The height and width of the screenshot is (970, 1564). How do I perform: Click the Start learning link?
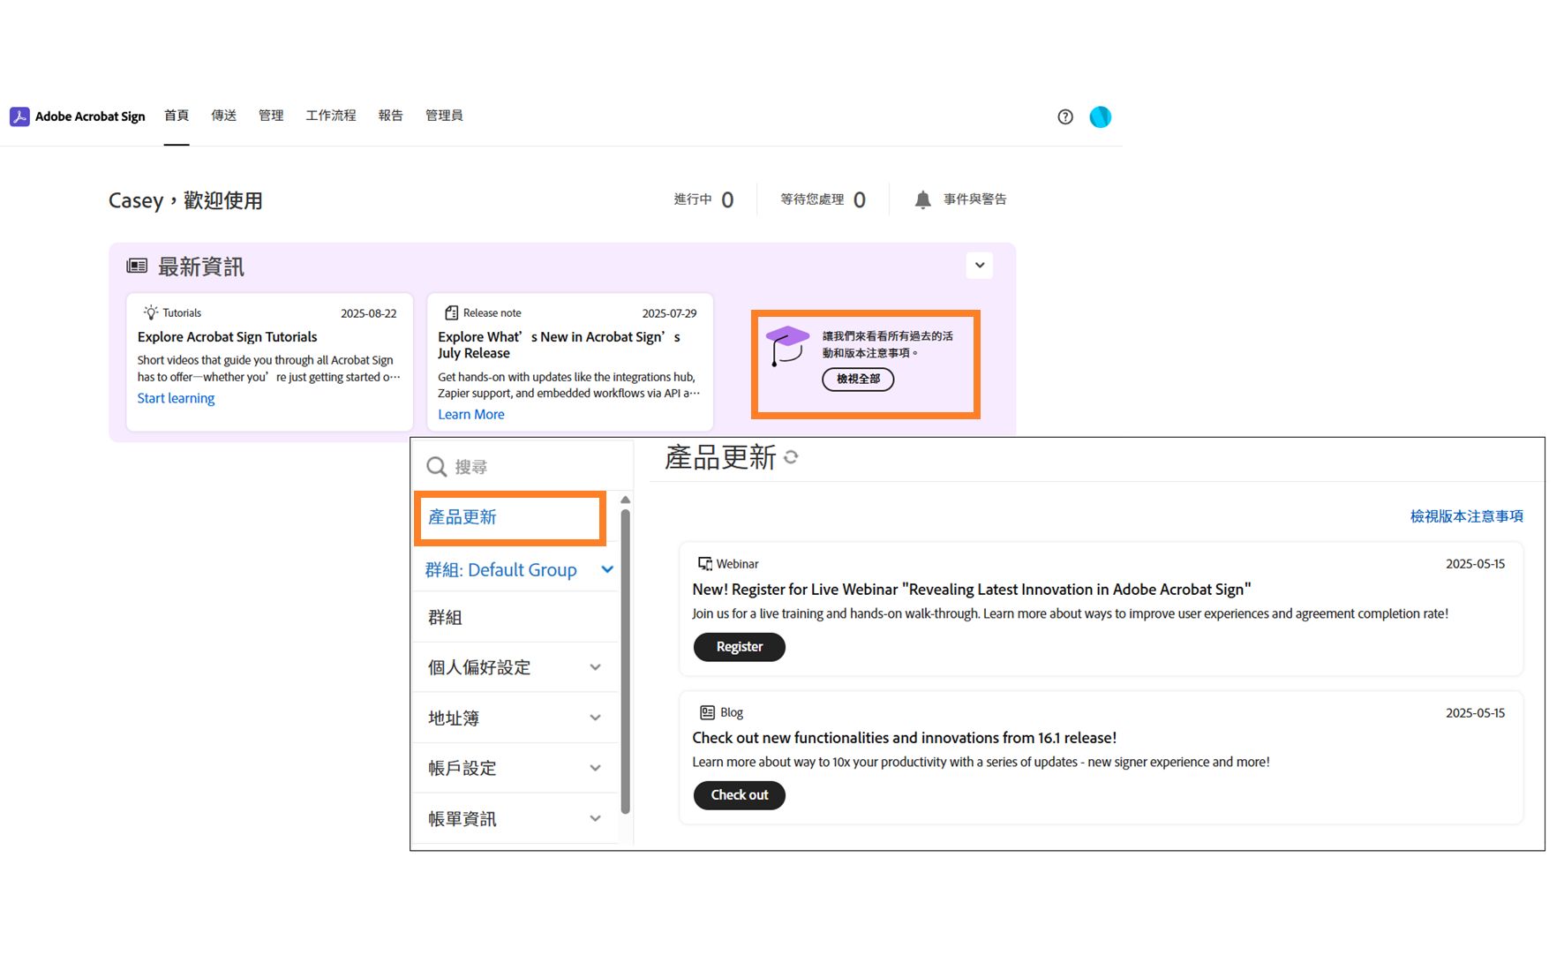point(176,398)
